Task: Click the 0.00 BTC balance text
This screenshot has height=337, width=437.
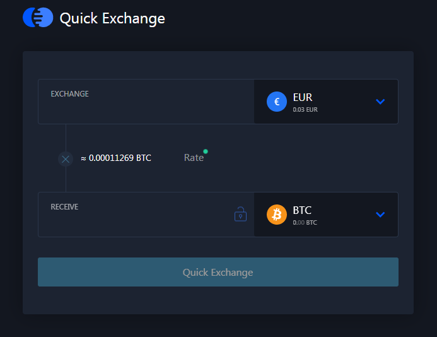Action: 305,223
